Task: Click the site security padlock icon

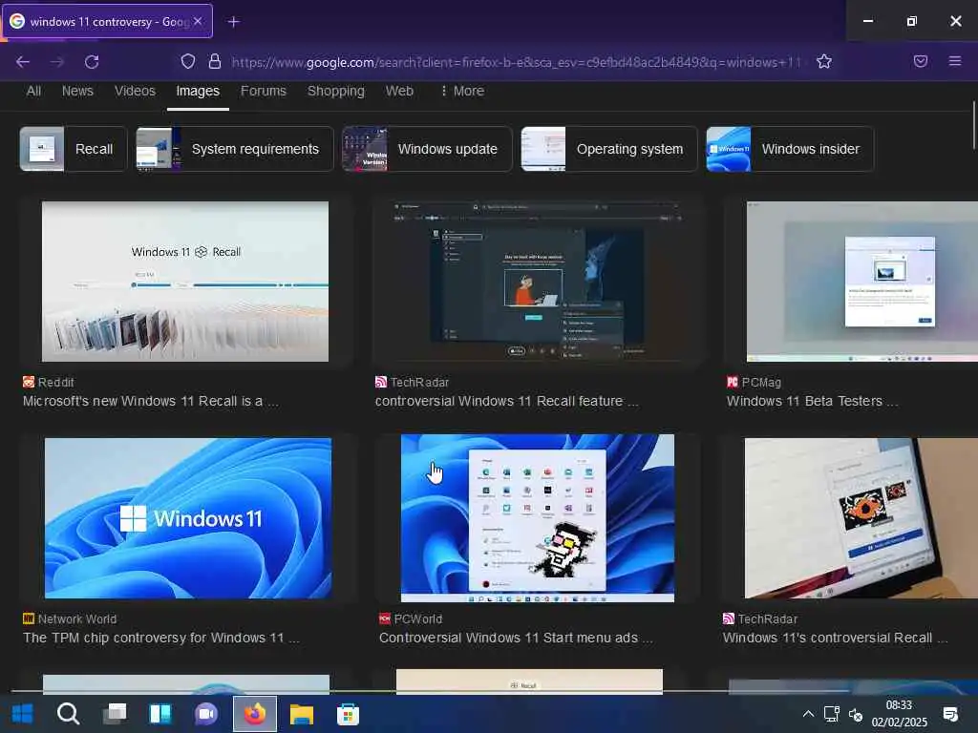Action: pos(215,61)
